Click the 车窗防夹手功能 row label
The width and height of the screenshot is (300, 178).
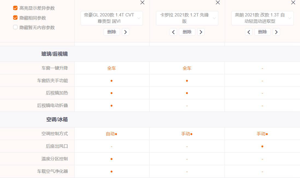point(53,80)
